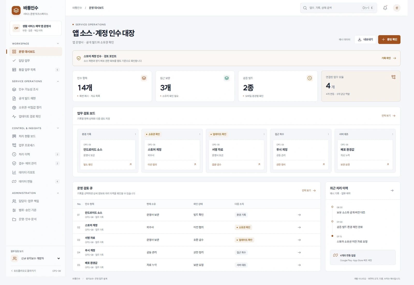Open 담당자·업무 책임 in the sidebar

[x=36, y=201]
